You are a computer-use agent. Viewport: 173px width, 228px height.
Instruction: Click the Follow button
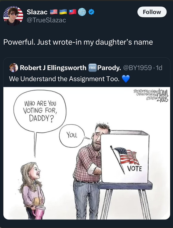click(152, 12)
